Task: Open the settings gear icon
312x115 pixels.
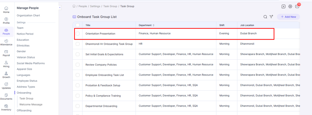Action: 290,6
